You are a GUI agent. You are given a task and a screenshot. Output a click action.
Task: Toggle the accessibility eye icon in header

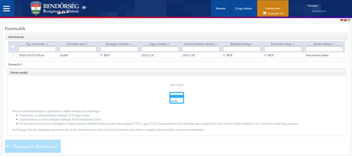click(84, 8)
